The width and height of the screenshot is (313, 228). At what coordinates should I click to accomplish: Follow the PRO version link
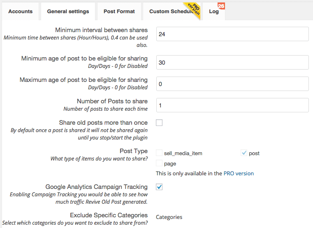click(239, 173)
